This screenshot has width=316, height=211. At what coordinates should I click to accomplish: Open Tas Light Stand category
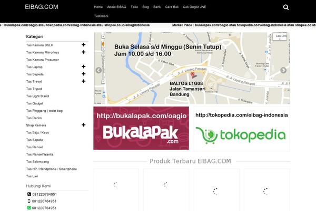click(x=37, y=96)
